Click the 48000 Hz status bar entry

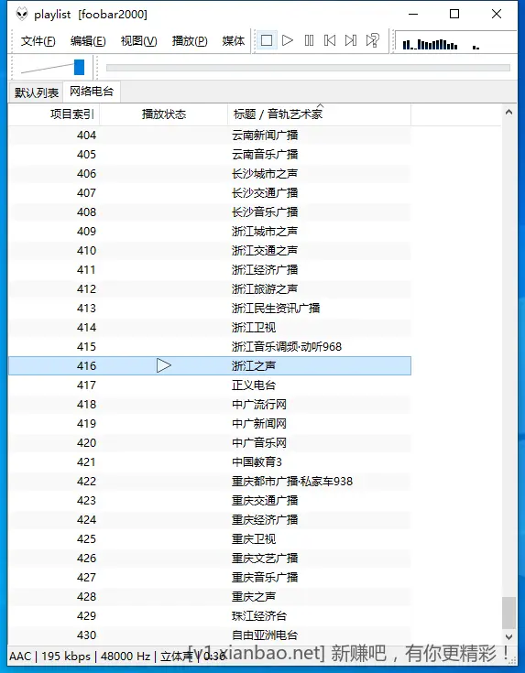(126, 657)
